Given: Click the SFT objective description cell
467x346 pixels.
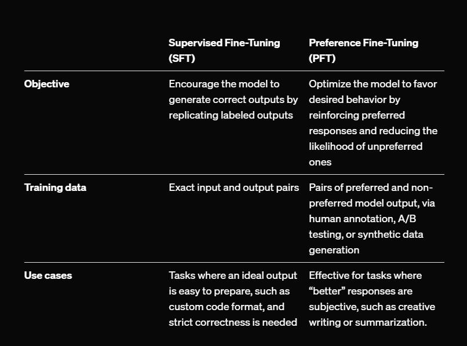Looking at the screenshot, I should [233, 100].
